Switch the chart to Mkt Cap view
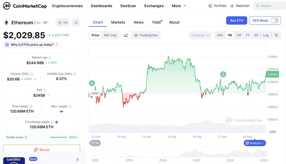The image size is (286, 164). click(110, 35)
